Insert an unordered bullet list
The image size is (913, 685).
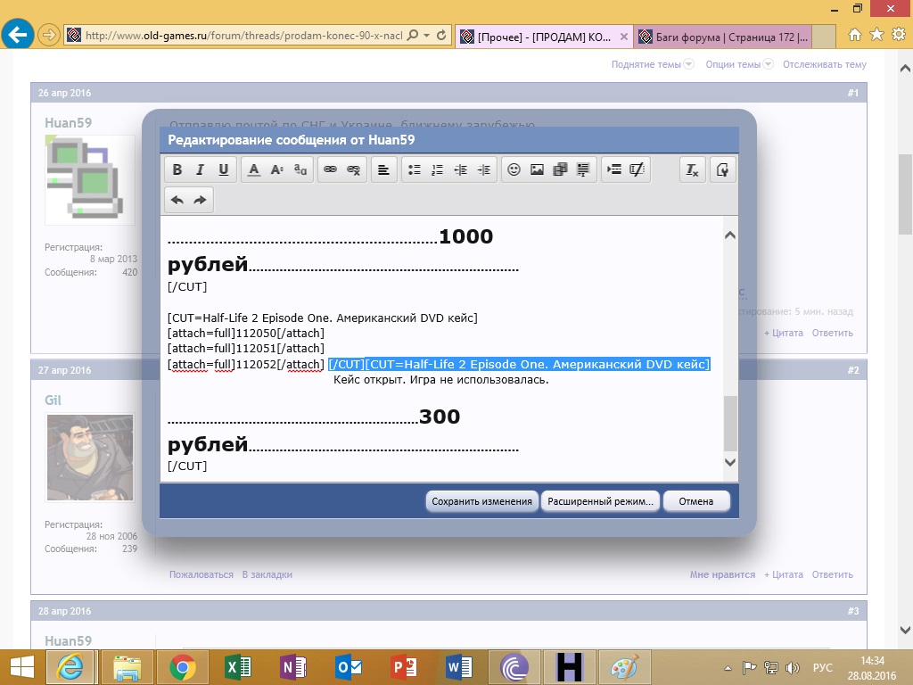414,169
